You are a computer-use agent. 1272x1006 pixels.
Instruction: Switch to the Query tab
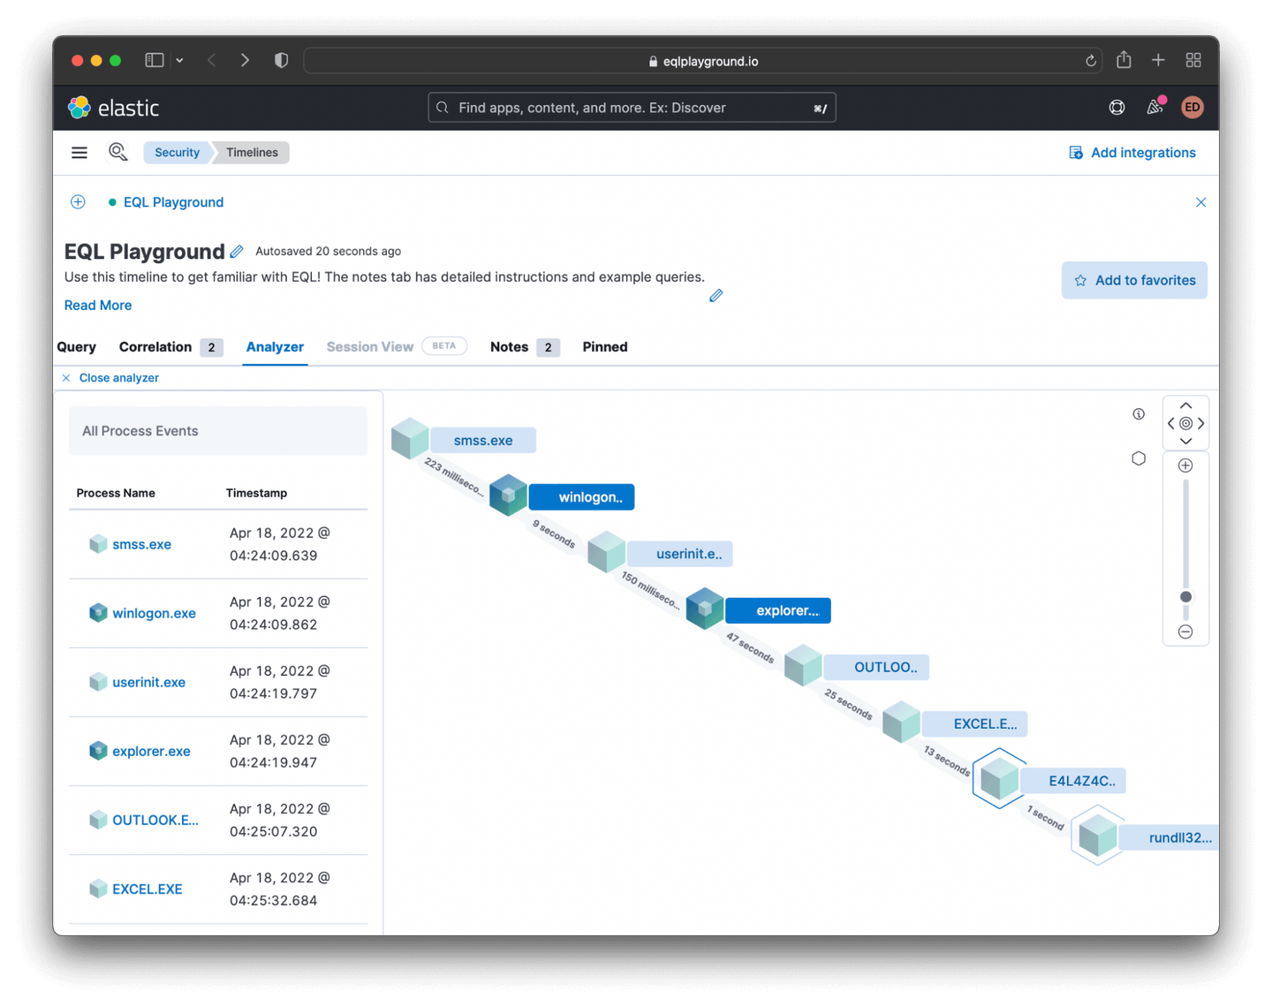[x=77, y=347]
